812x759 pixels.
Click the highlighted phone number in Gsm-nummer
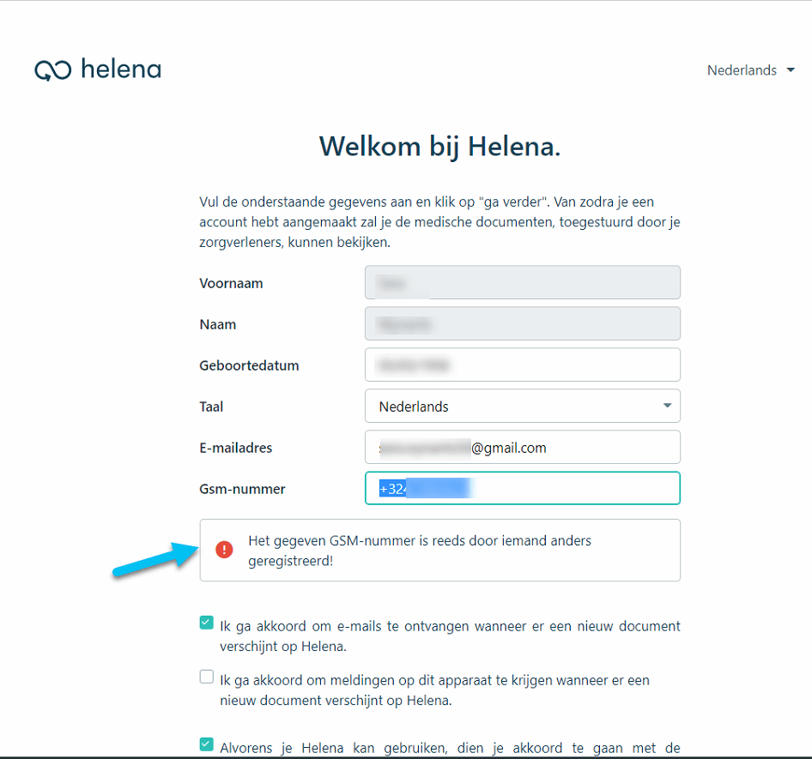(429, 488)
